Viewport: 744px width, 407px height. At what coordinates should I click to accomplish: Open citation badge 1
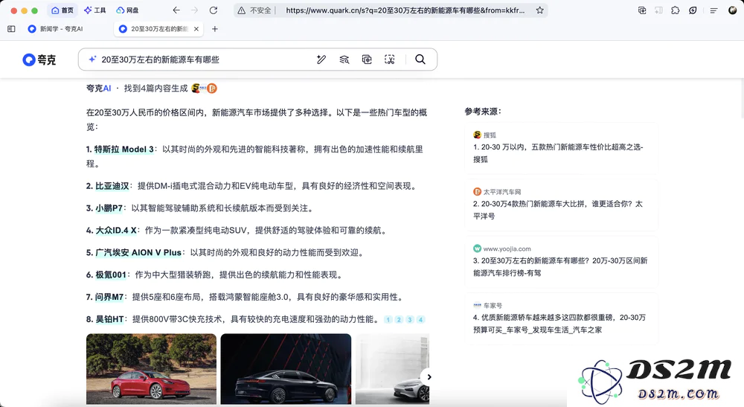click(388, 320)
